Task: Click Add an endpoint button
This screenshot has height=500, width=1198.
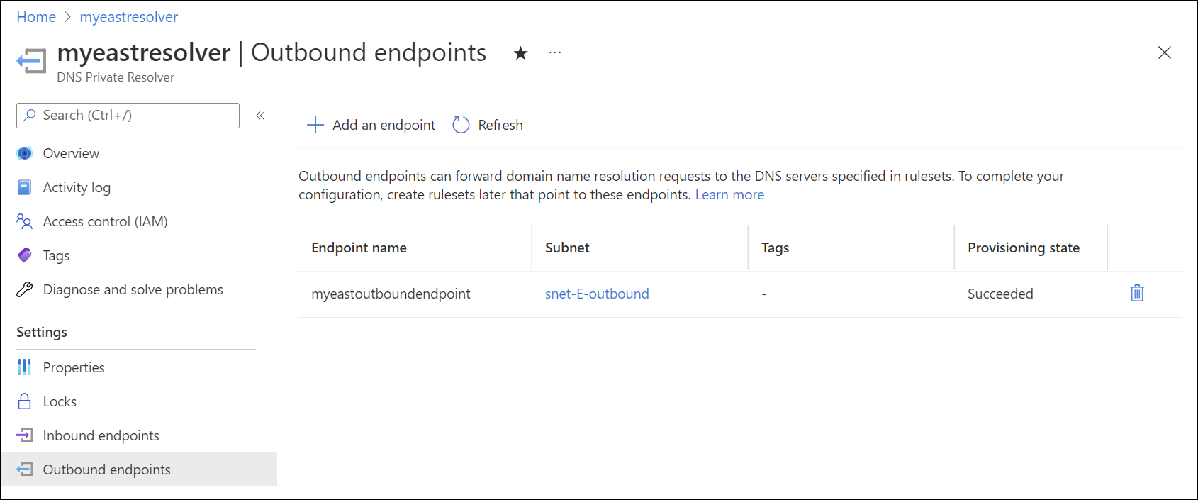Action: 371,125
